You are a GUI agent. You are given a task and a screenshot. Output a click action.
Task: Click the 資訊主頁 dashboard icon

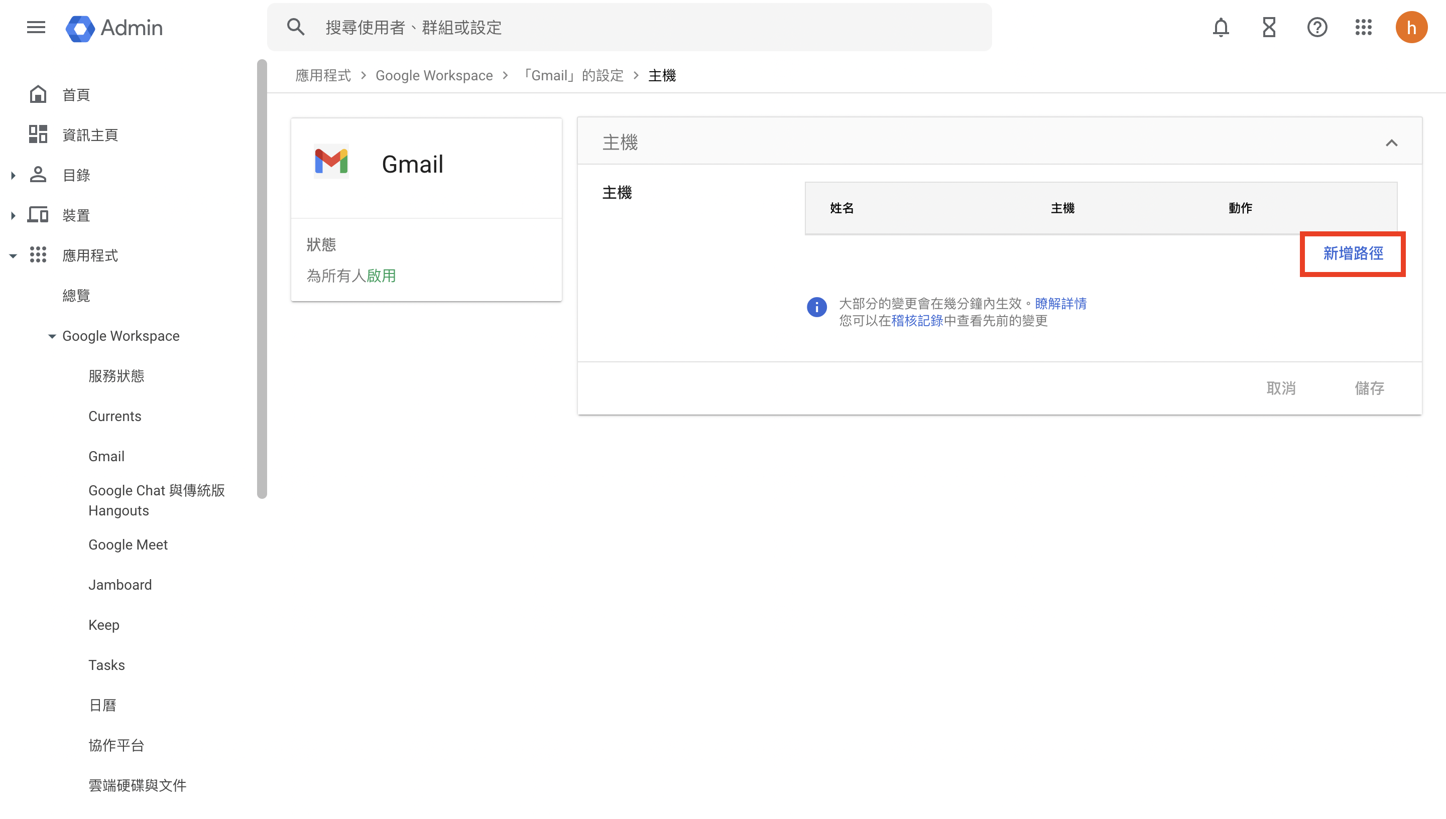(x=38, y=134)
